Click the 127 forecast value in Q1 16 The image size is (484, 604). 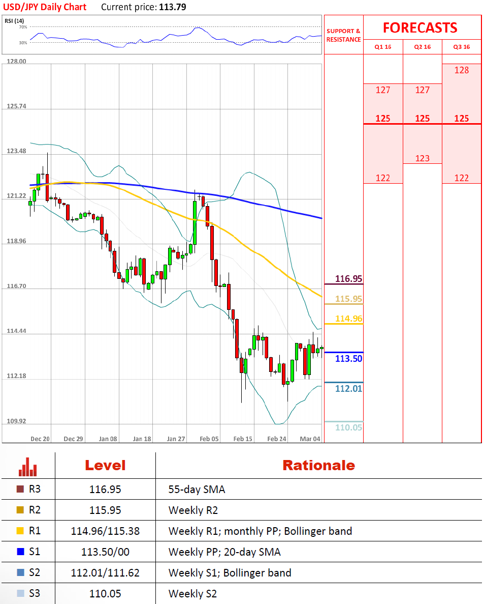[x=383, y=90]
